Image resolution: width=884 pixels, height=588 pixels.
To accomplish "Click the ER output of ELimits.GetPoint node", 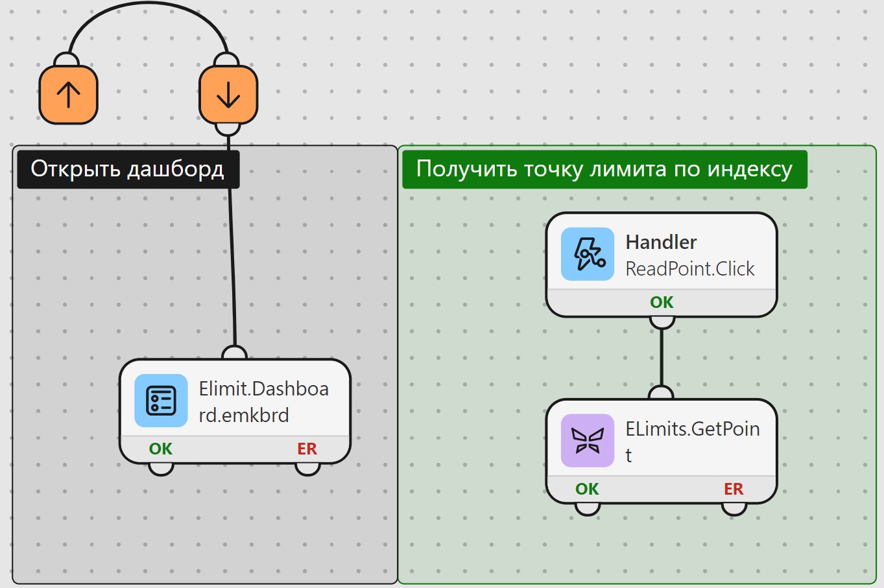I will point(734,489).
